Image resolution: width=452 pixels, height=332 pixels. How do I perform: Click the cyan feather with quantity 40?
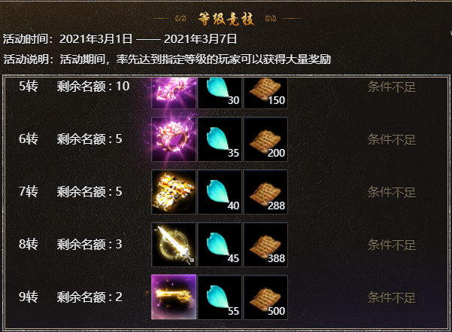[220, 192]
